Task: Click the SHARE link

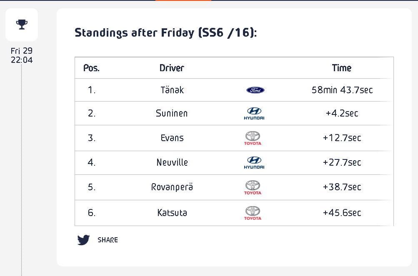Action: pos(108,240)
